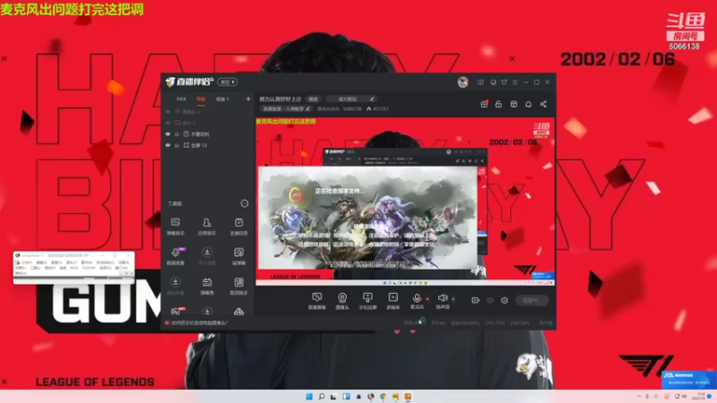The image size is (717, 403).
Task: Open settings gear in the bottom toolbar
Action: click(x=504, y=300)
